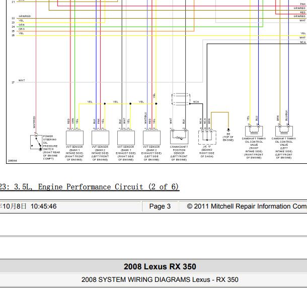Click the WHT/BLU label above VVT Bank 2 exhaust sensor
307x302 pixels.
tap(145, 118)
